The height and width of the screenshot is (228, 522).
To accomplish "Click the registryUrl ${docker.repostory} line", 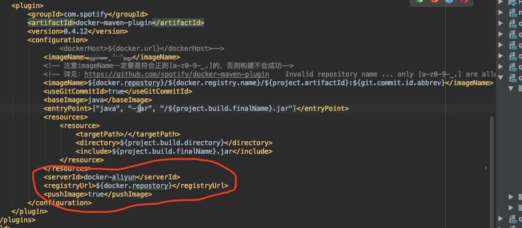I will point(136,186).
